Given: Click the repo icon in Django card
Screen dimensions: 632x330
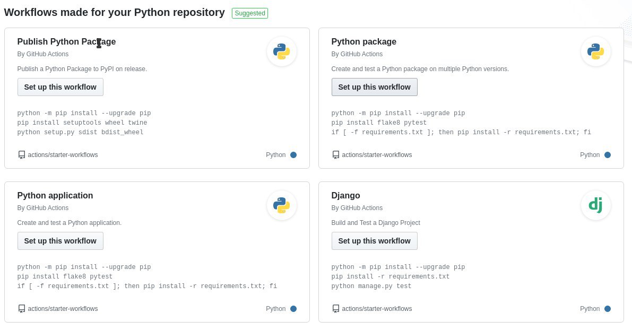Looking at the screenshot, I should pyautogui.click(x=336, y=309).
